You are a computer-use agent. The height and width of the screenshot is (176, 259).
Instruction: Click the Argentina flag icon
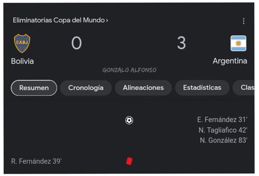coord(238,43)
